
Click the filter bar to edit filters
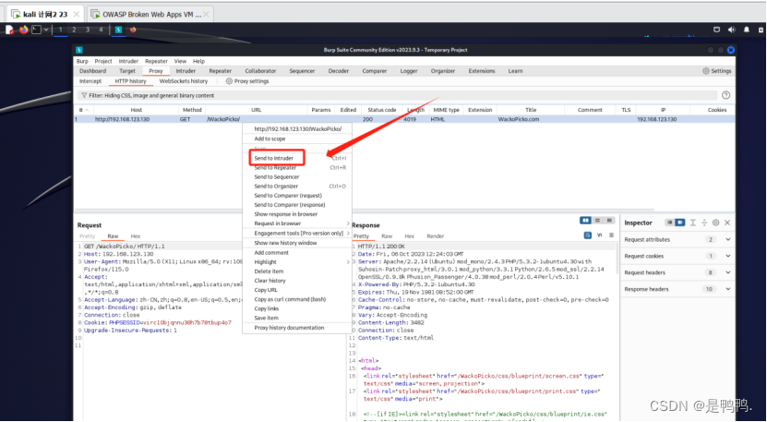pos(397,95)
